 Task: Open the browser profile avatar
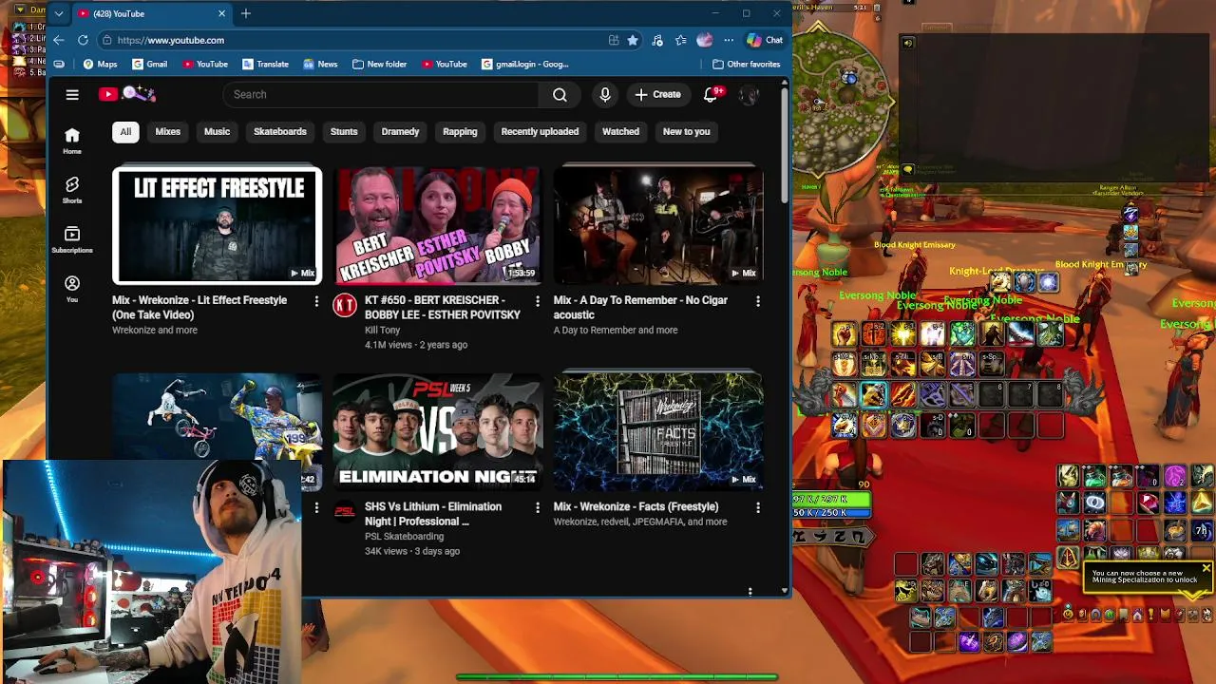tap(704, 40)
